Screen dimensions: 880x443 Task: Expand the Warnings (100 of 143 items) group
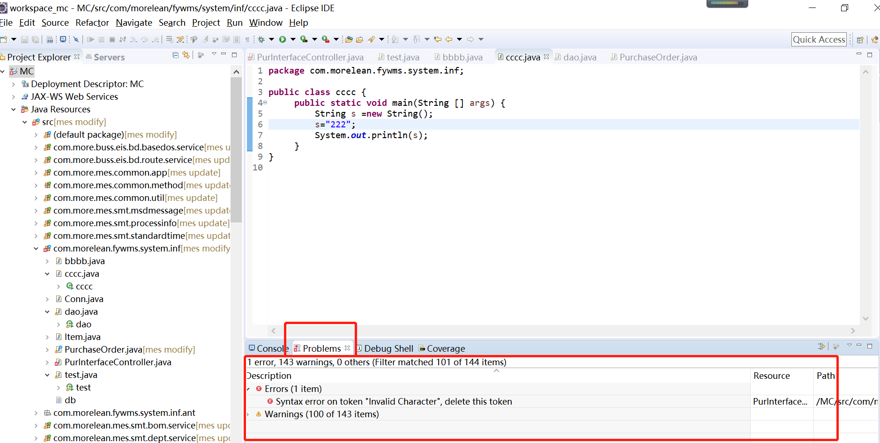pos(248,414)
